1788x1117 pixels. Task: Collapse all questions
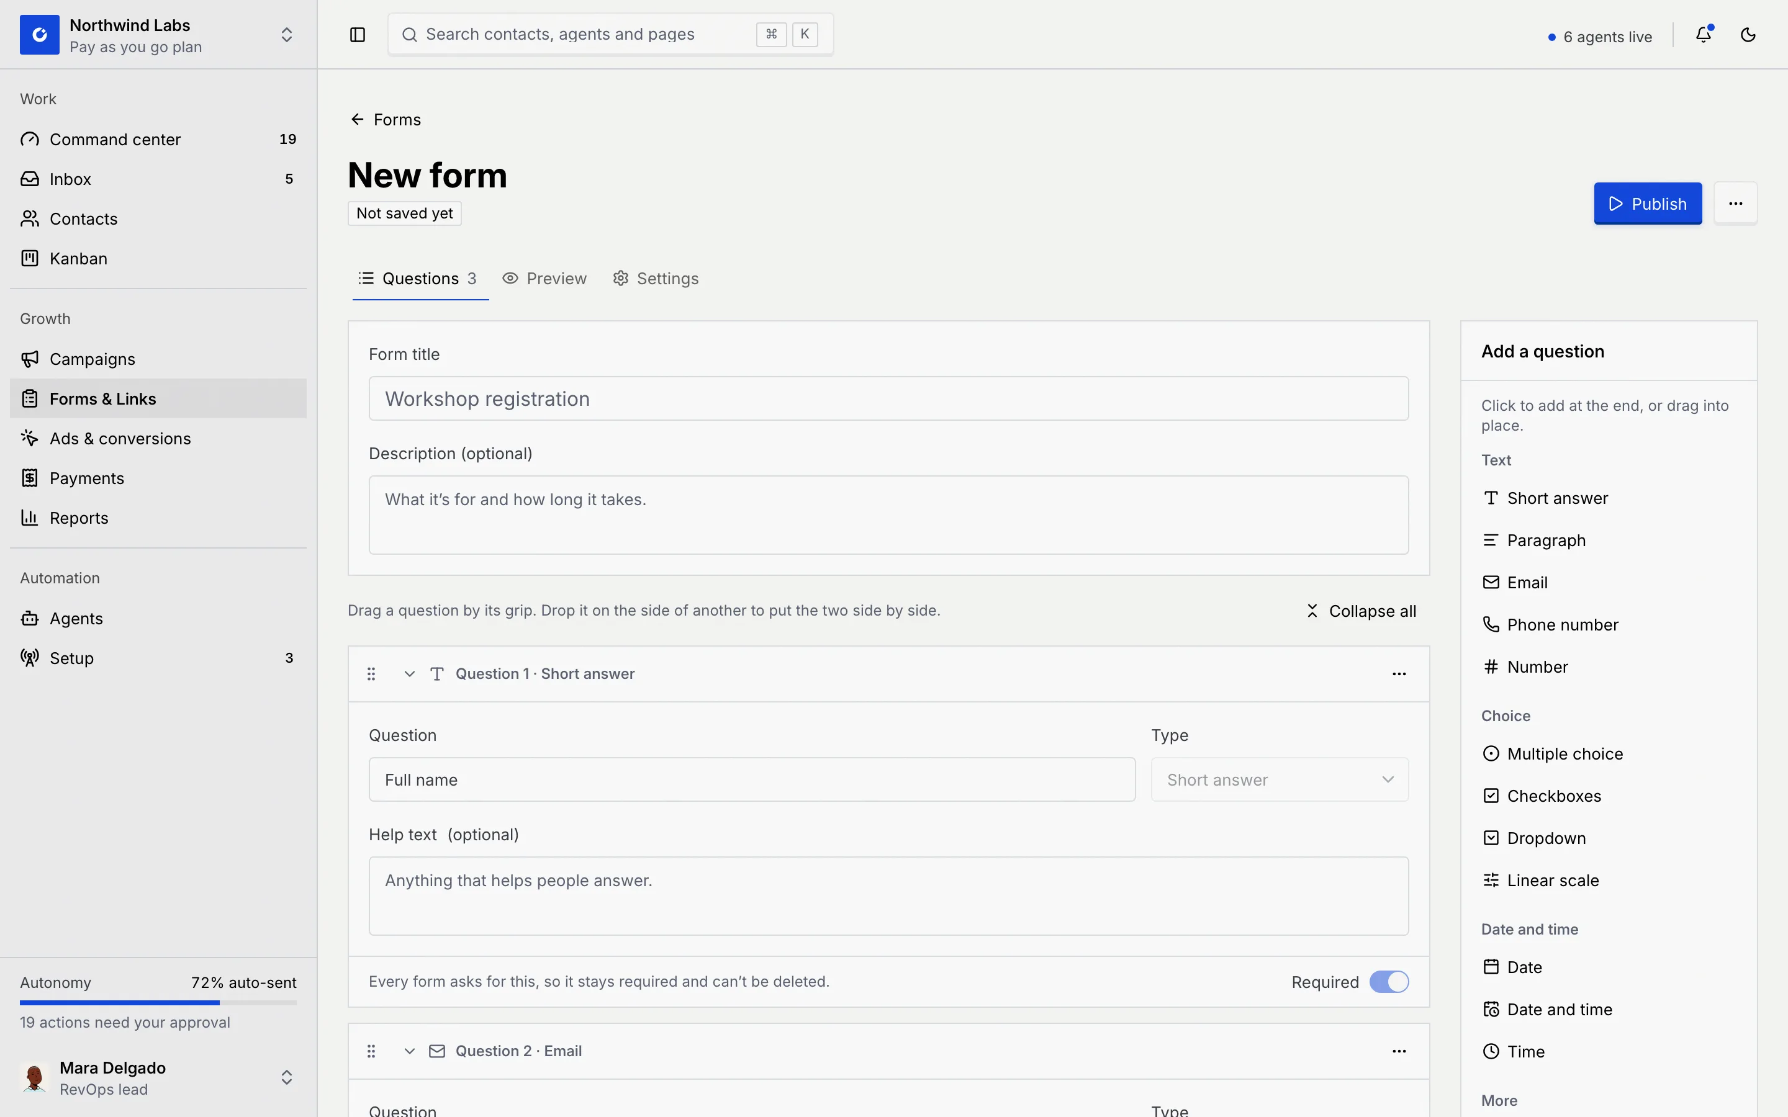(1360, 611)
